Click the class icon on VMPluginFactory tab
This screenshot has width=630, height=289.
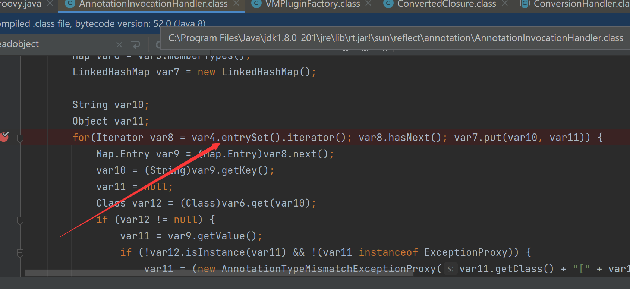pos(256,4)
